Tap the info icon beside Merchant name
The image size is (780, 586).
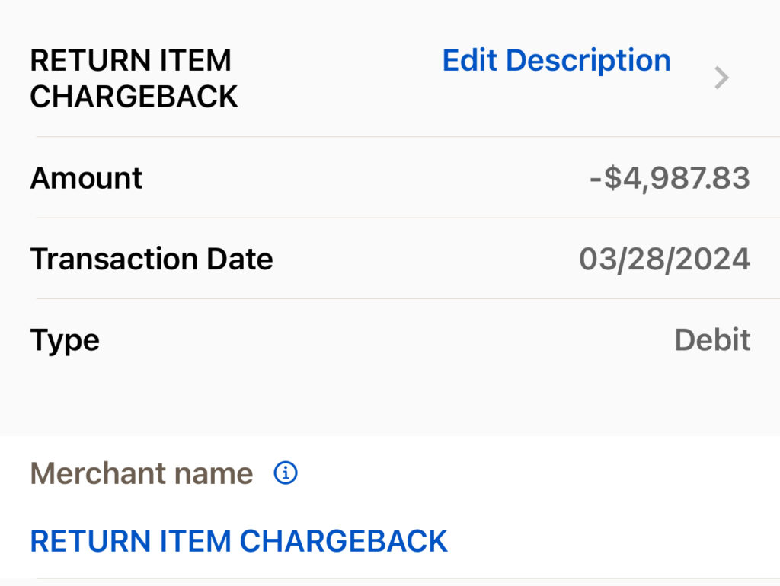(286, 473)
